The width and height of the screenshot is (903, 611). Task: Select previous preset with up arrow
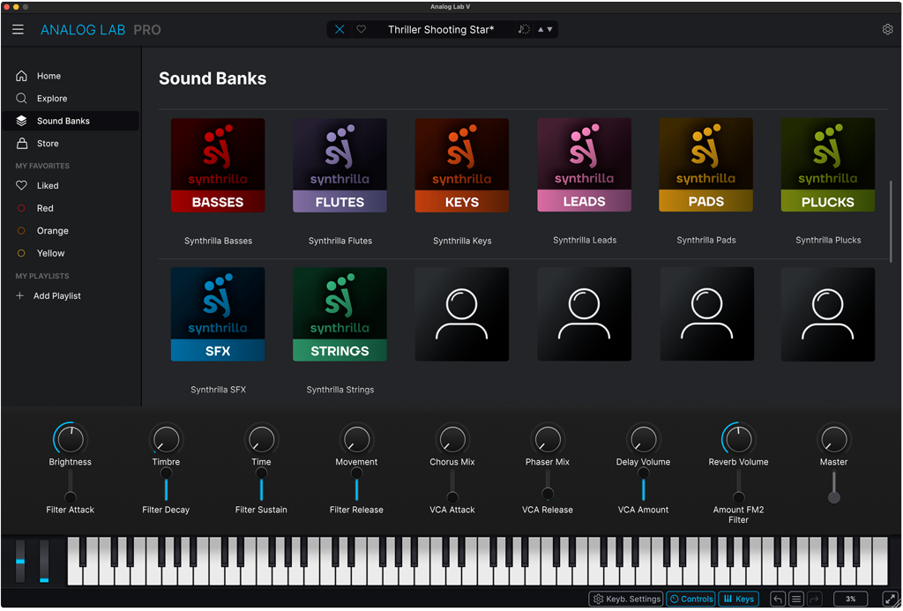[x=541, y=30]
